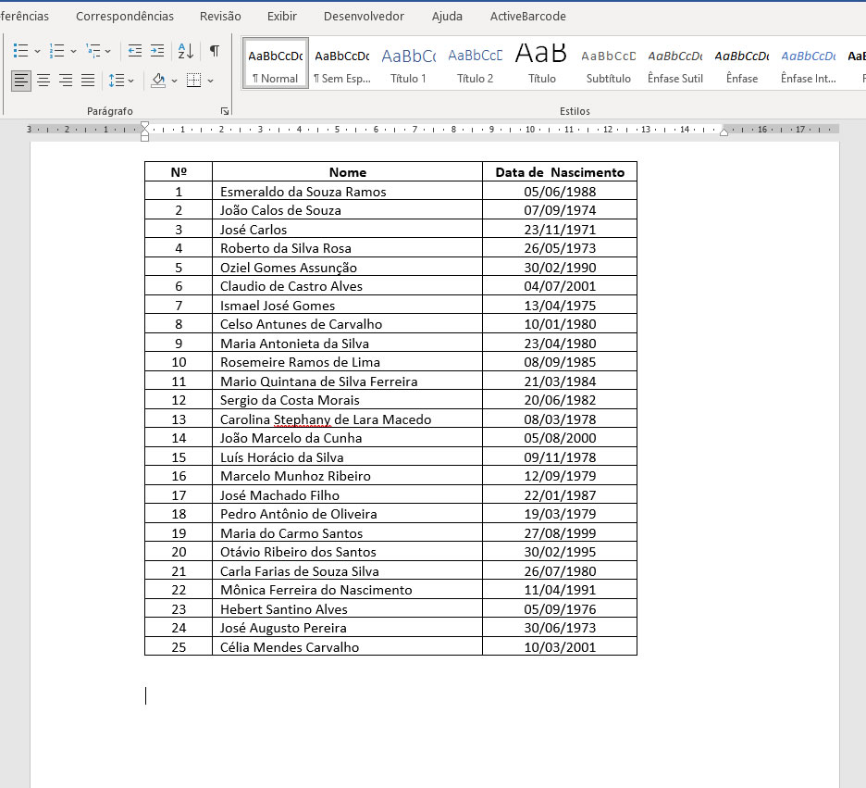866x788 pixels.
Task: Open Parágrafo dialog launcher
Action: click(224, 111)
